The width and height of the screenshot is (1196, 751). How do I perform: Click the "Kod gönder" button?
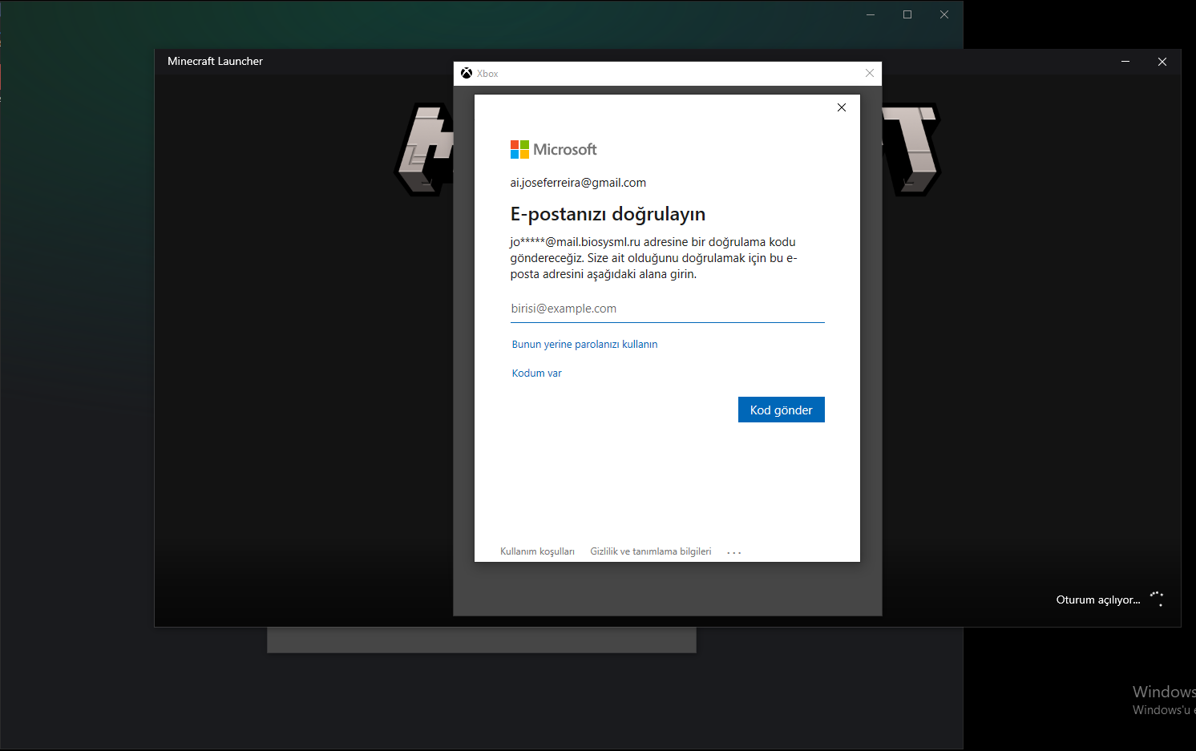[x=781, y=410]
